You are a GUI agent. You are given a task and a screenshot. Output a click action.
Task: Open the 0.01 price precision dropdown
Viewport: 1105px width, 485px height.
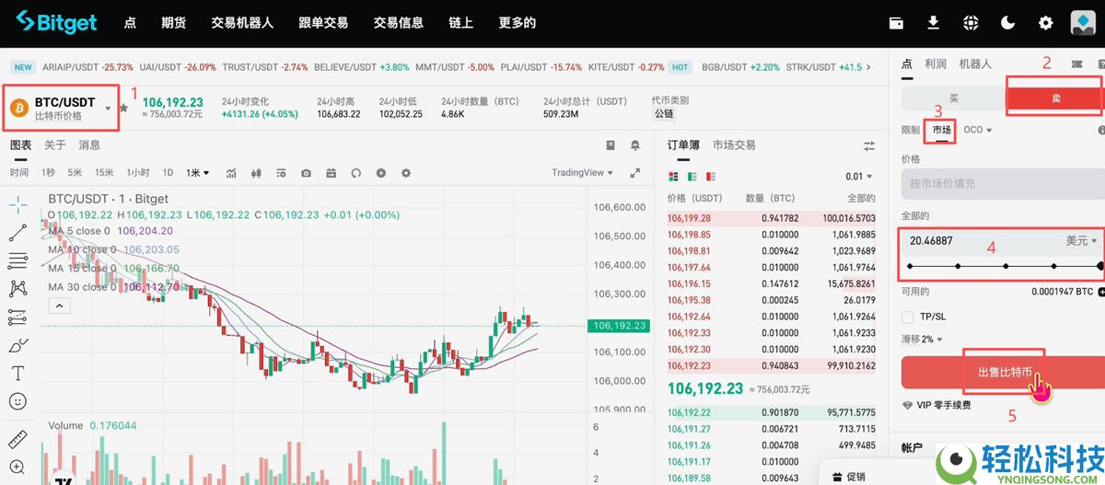[x=860, y=176]
